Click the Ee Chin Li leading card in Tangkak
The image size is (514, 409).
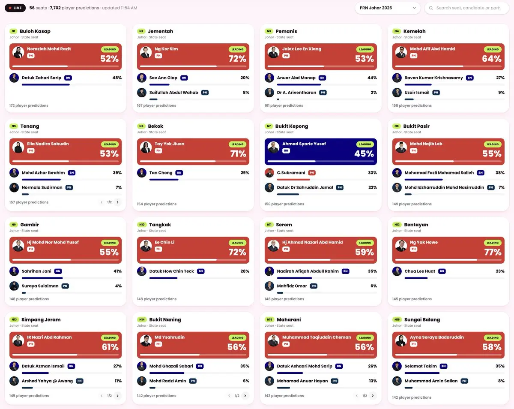[x=193, y=250]
